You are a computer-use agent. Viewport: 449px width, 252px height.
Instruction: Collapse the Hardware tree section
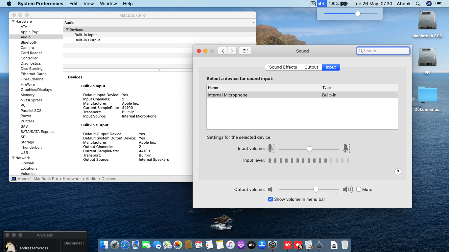(13, 21)
